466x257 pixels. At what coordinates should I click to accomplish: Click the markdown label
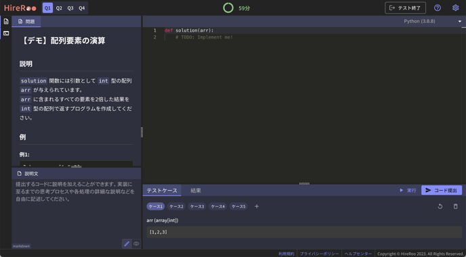point(21,246)
